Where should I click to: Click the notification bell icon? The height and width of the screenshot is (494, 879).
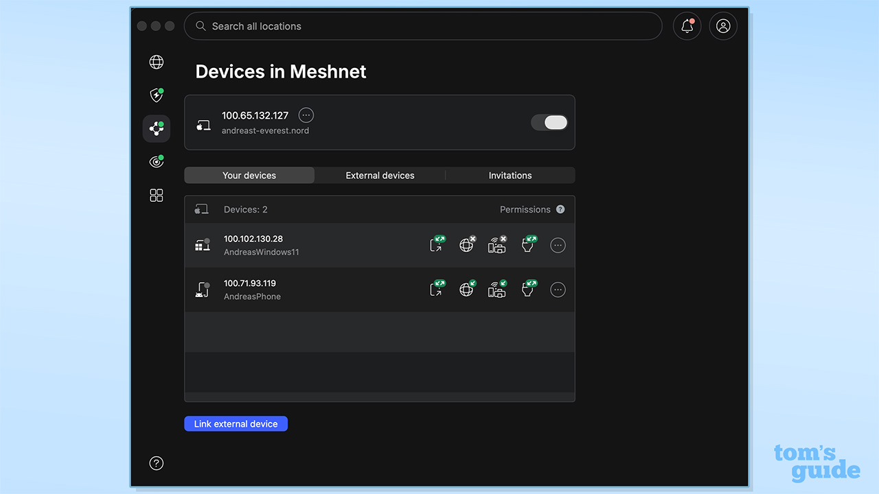(x=687, y=25)
